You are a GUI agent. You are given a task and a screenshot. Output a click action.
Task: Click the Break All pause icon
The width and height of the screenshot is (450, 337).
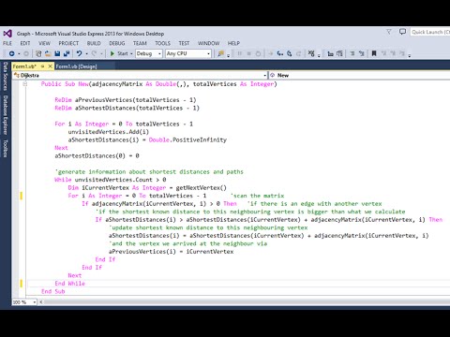(x=240, y=53)
